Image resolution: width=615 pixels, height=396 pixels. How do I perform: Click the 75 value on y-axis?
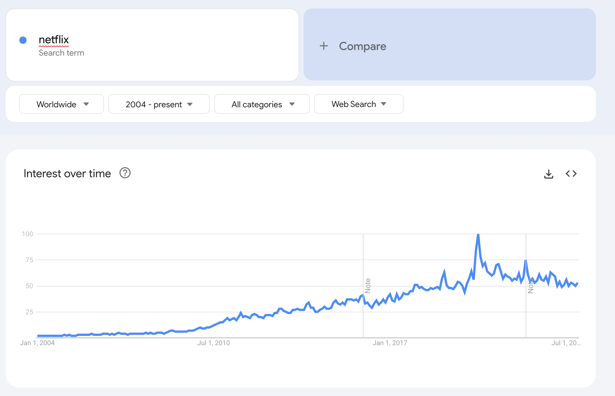[x=29, y=260]
